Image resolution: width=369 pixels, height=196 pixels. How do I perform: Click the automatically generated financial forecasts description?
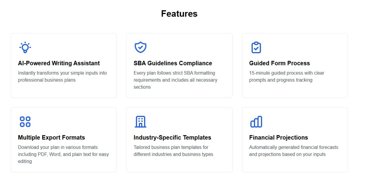294,151
